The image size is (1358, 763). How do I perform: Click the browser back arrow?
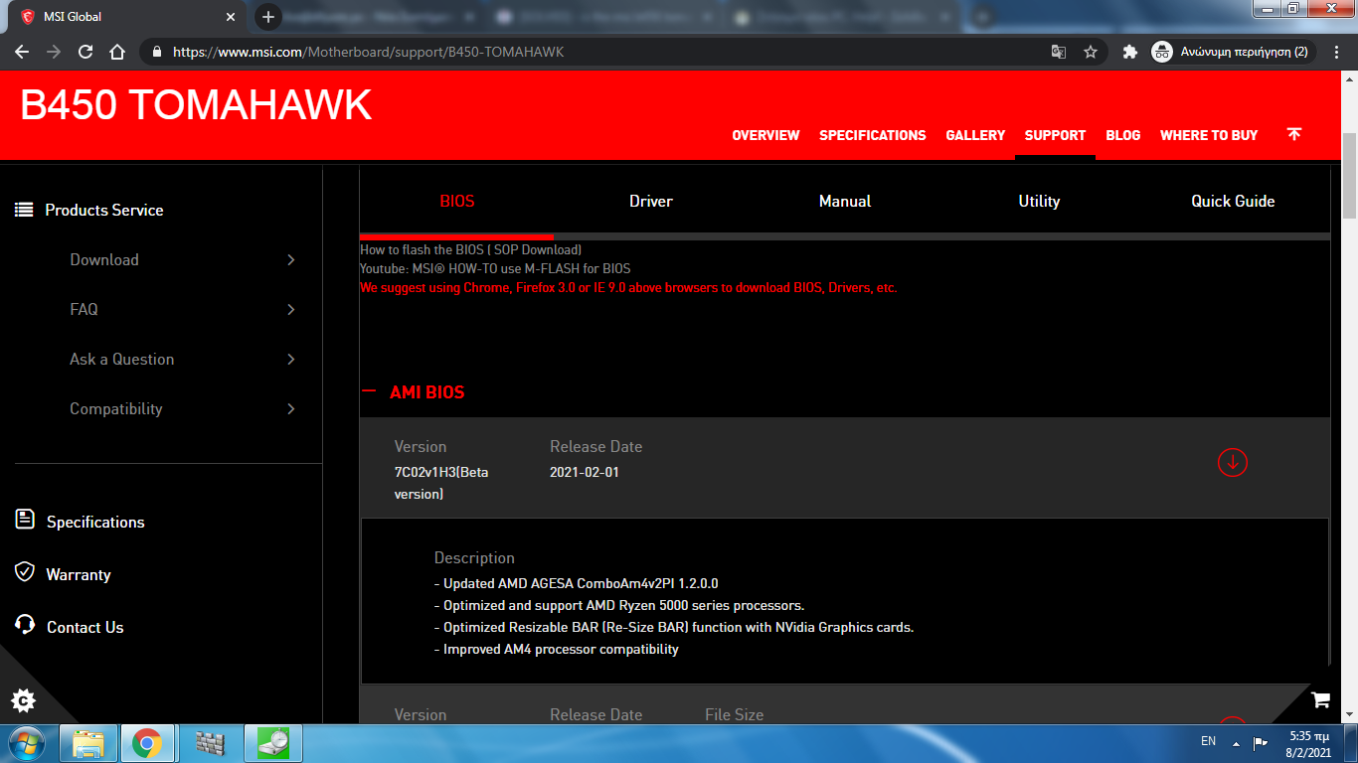pyautogui.click(x=22, y=52)
